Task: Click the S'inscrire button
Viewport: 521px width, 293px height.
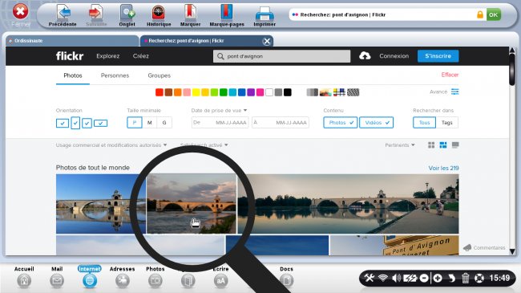Action: 438,56
